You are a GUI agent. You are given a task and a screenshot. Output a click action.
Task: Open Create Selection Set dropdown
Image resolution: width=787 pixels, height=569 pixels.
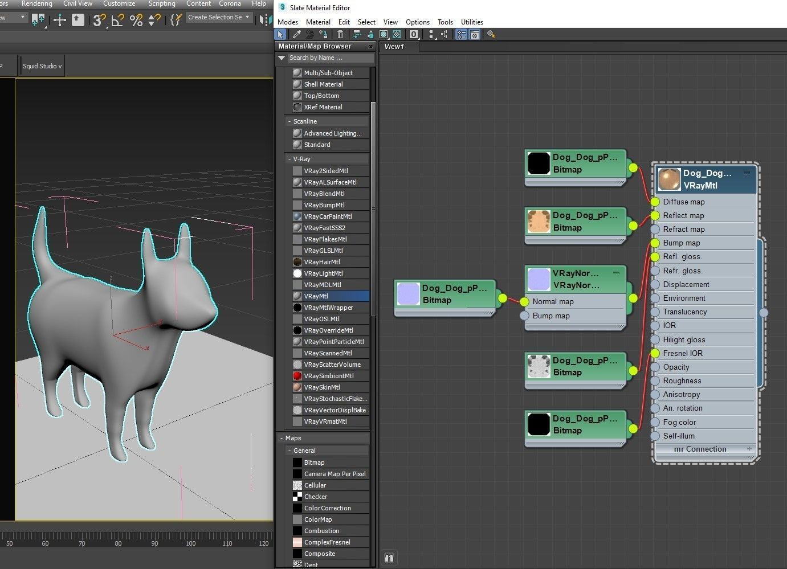(x=219, y=18)
